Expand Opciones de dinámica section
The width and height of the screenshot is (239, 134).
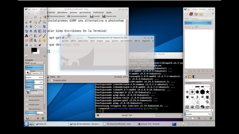[x=27, y=96]
